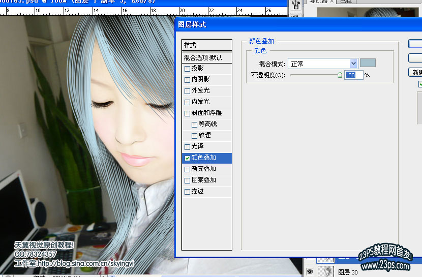Click the 不透明度 opacity slider handle
This screenshot has height=277, width=422.
(340, 75)
